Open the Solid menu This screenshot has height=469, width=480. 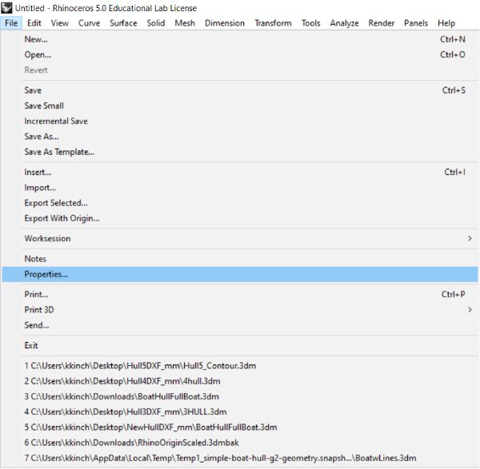click(156, 23)
